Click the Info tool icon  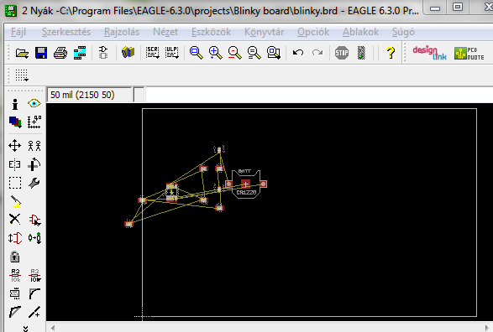[x=15, y=104]
